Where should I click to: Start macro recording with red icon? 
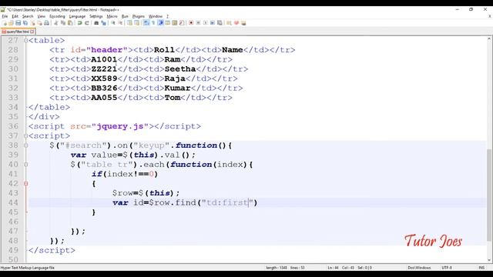click(x=191, y=23)
